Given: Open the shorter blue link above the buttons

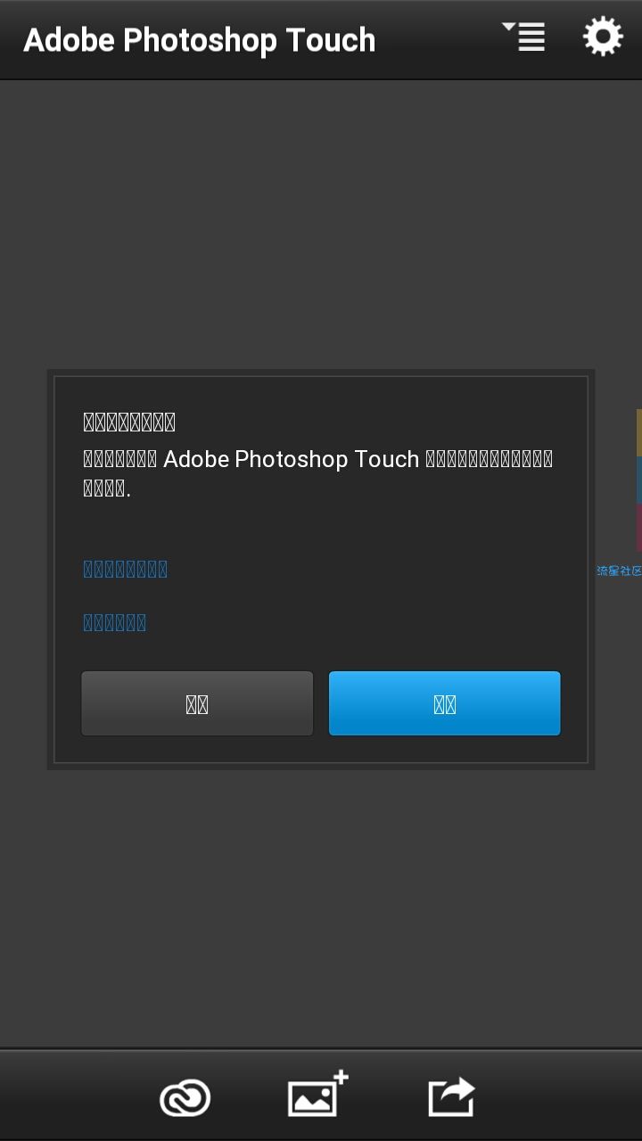Looking at the screenshot, I should [x=115, y=622].
